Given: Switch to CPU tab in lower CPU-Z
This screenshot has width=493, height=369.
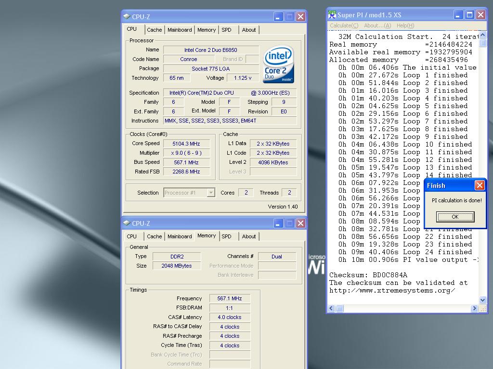Looking at the screenshot, I should click(132, 236).
